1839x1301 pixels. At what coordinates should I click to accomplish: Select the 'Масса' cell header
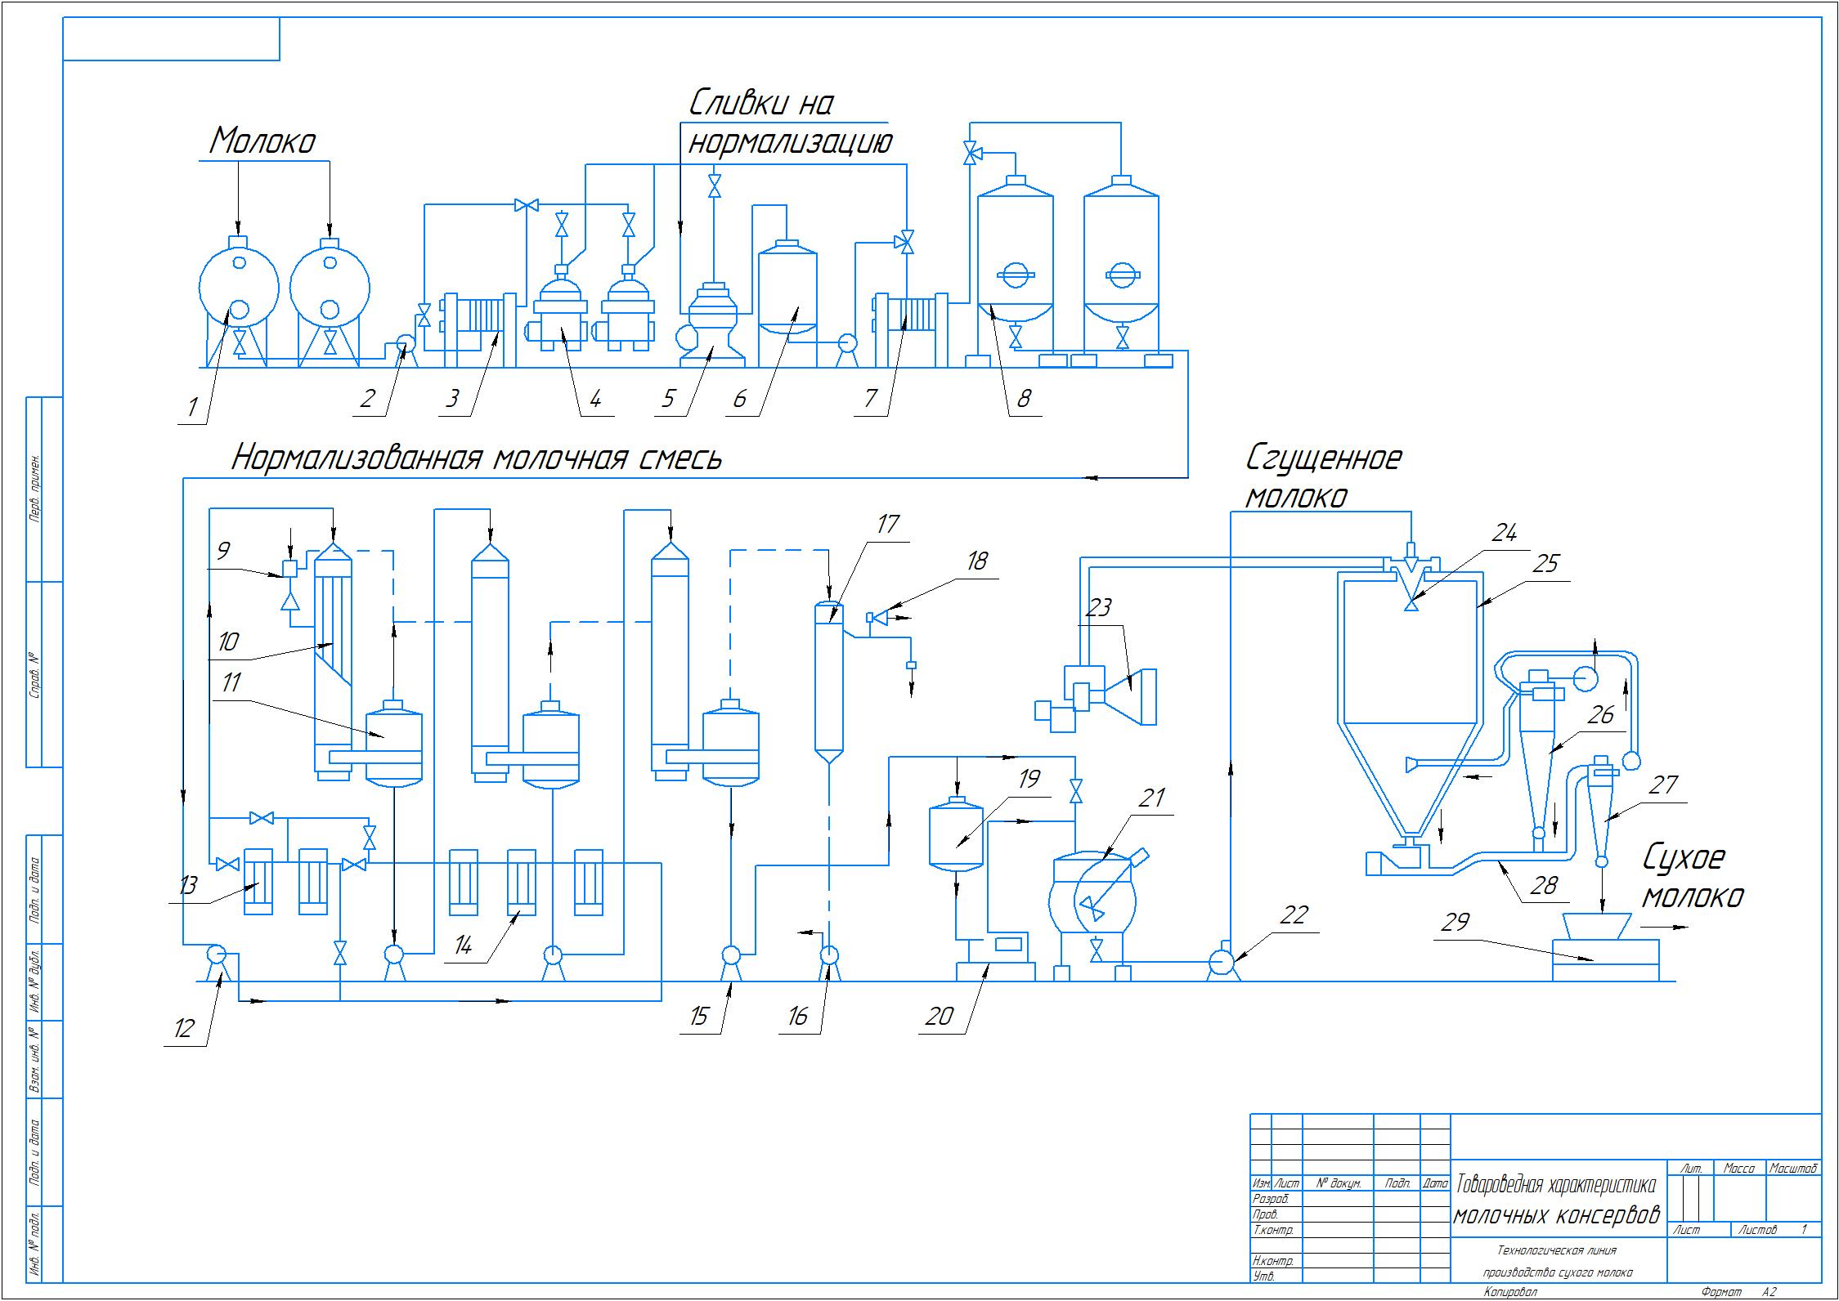click(1739, 1169)
